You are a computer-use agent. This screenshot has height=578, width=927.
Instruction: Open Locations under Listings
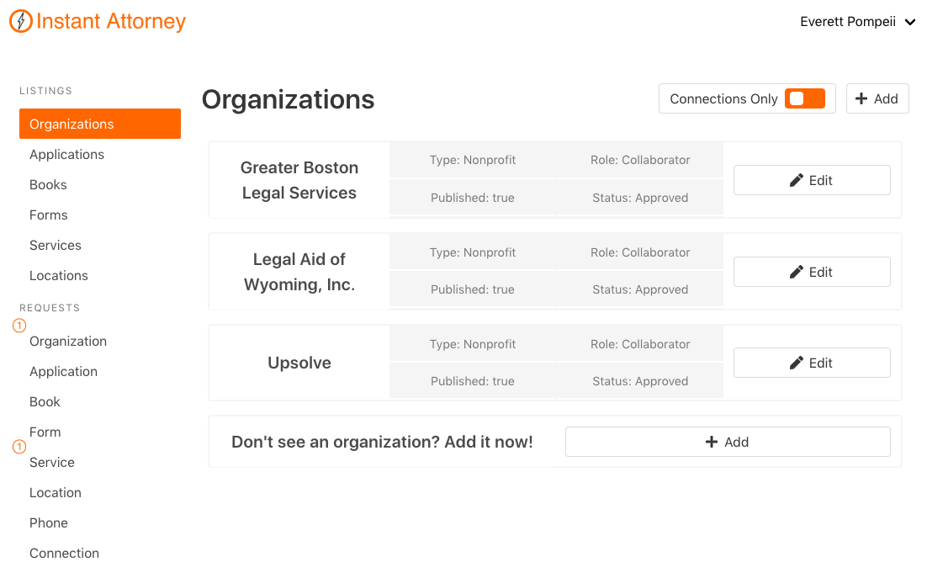(58, 275)
